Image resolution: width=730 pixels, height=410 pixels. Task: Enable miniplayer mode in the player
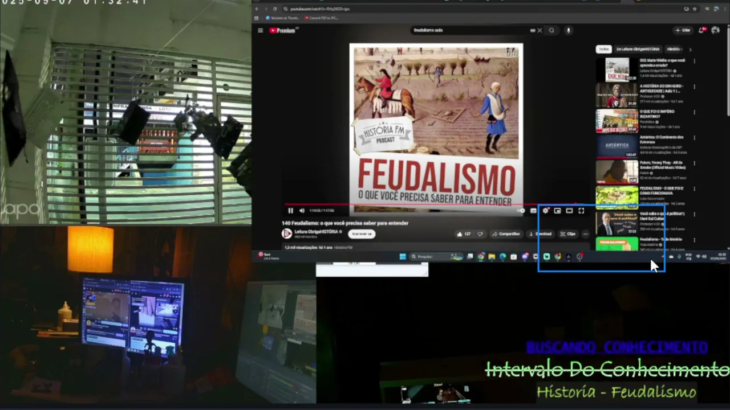[557, 211]
